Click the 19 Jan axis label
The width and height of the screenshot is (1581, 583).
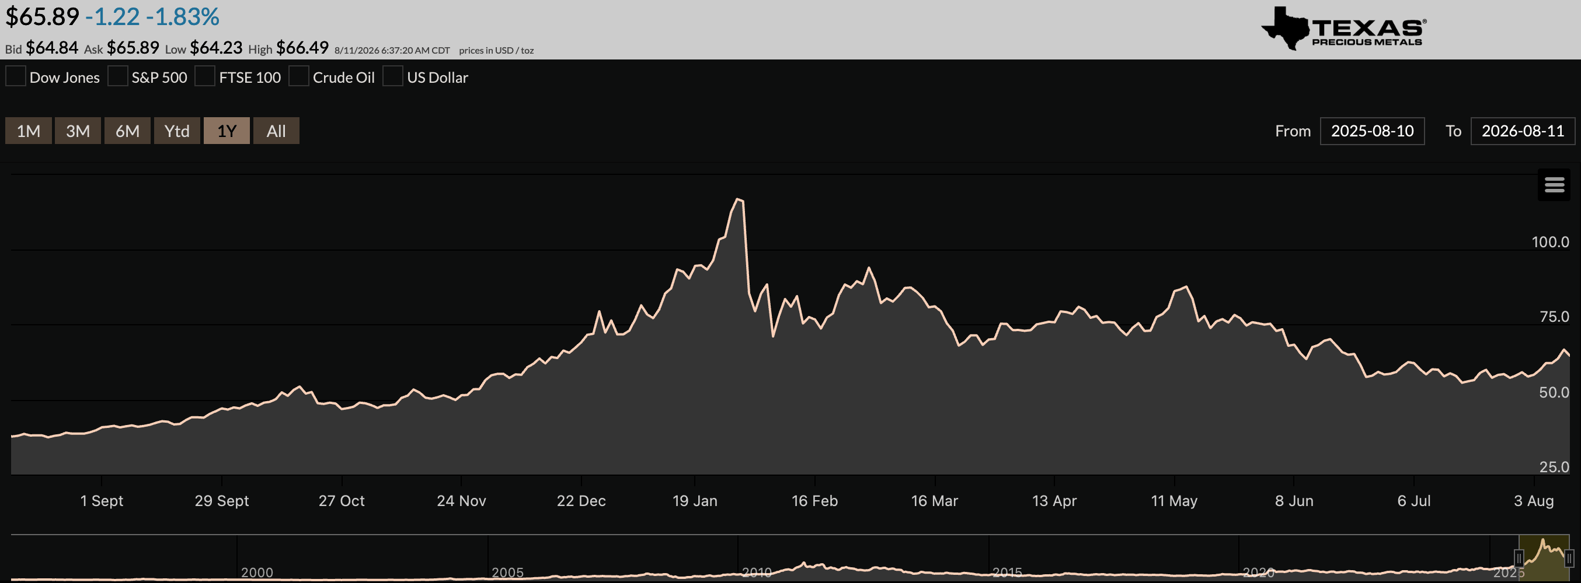click(x=695, y=501)
